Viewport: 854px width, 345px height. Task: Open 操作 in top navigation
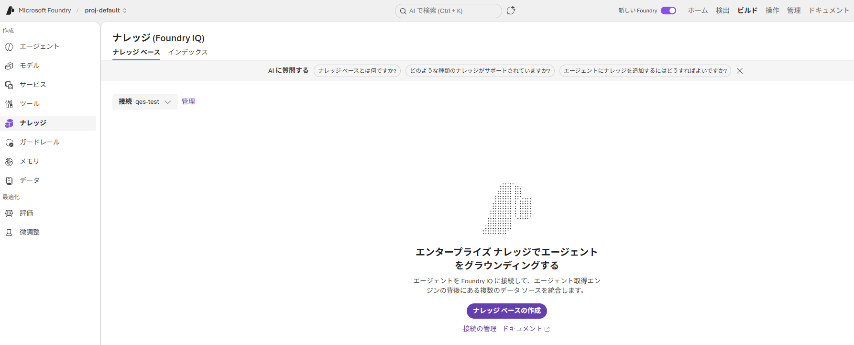click(772, 11)
